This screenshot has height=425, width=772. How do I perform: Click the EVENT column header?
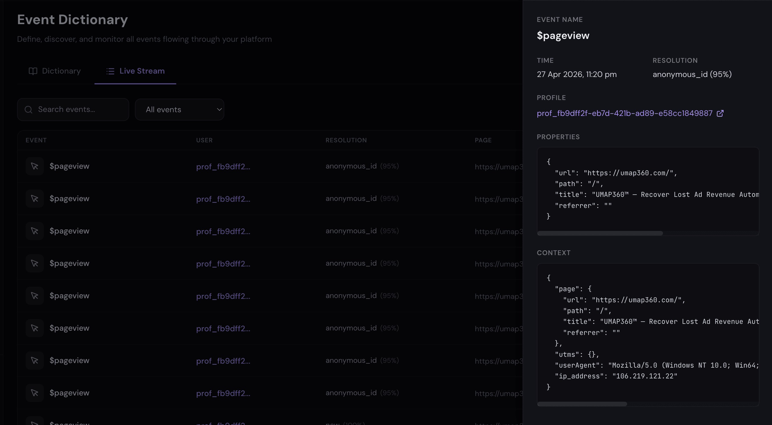point(36,140)
